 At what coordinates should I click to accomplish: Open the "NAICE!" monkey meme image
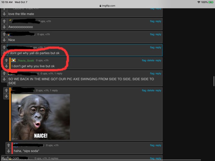click(x=41, y=117)
